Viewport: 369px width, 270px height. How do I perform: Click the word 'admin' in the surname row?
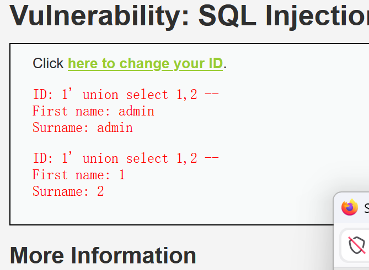(115, 128)
